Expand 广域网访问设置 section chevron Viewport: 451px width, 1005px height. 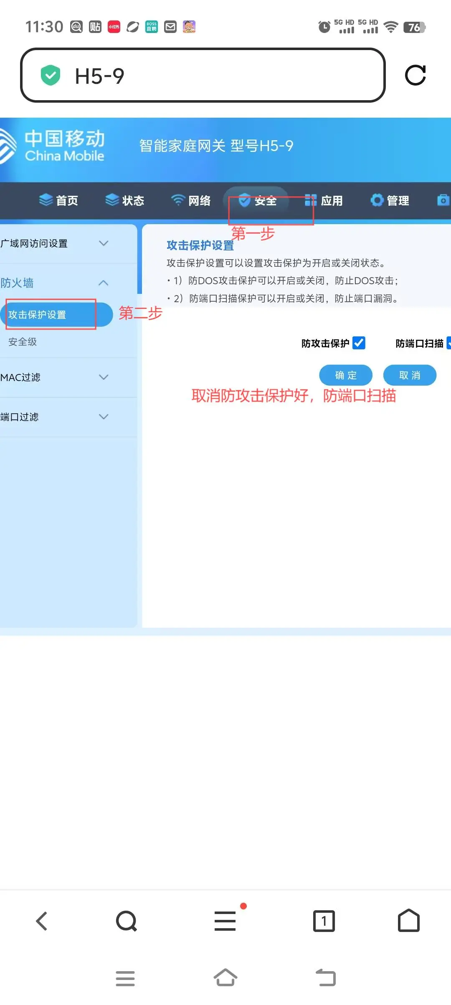point(104,243)
